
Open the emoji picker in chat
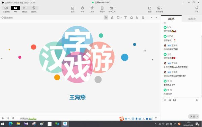[165, 100]
